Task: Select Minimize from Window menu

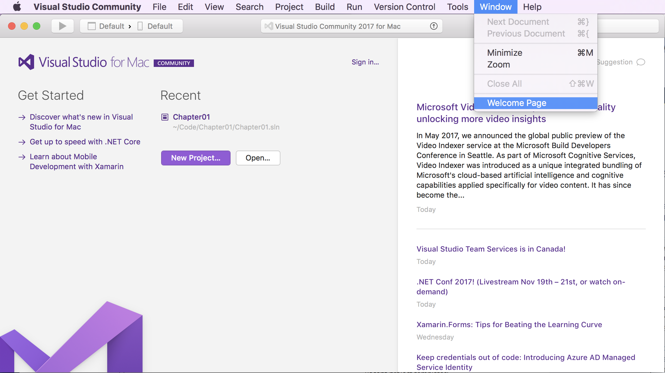Action: tap(536, 53)
